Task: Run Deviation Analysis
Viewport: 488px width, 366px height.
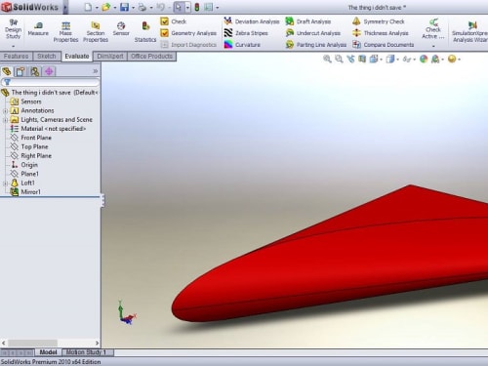Action: (x=252, y=21)
